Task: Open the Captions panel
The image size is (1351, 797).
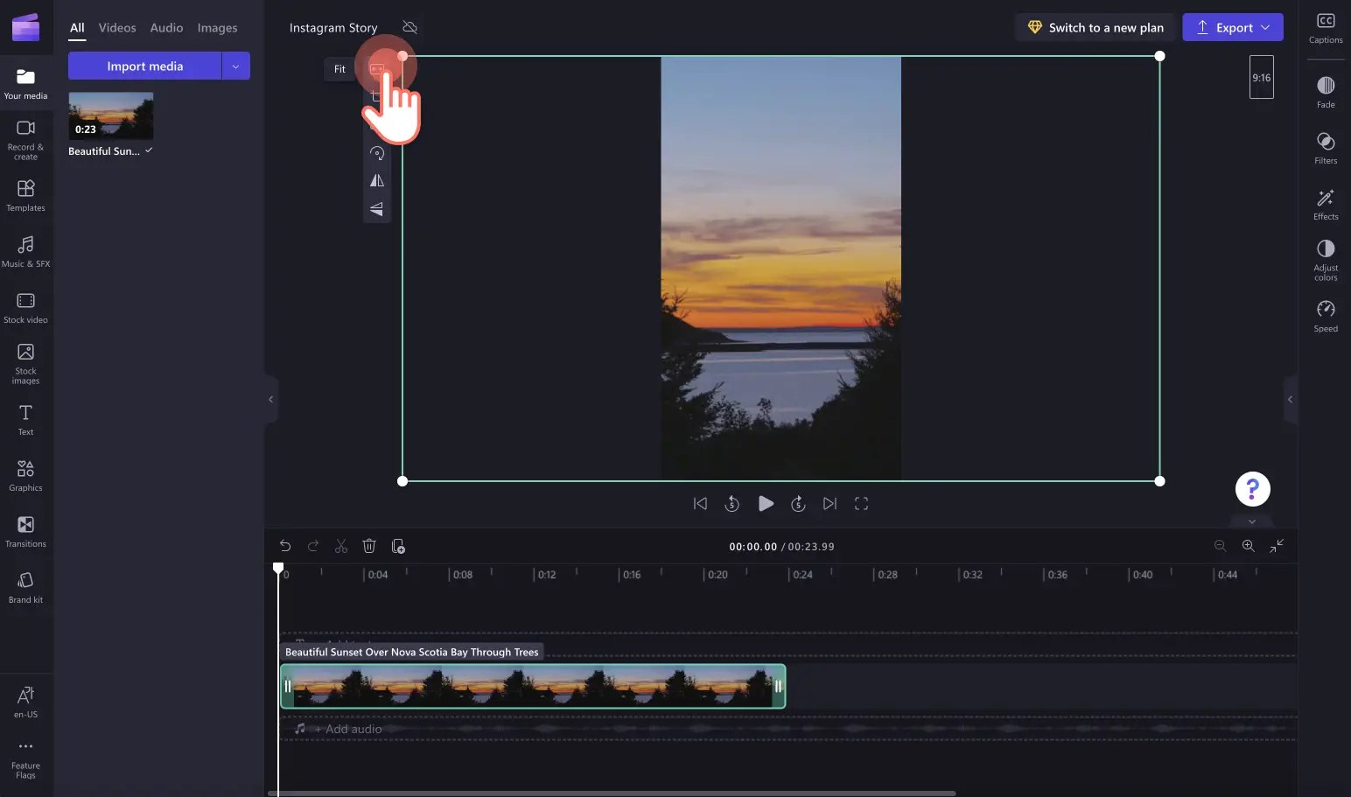Action: click(1326, 28)
